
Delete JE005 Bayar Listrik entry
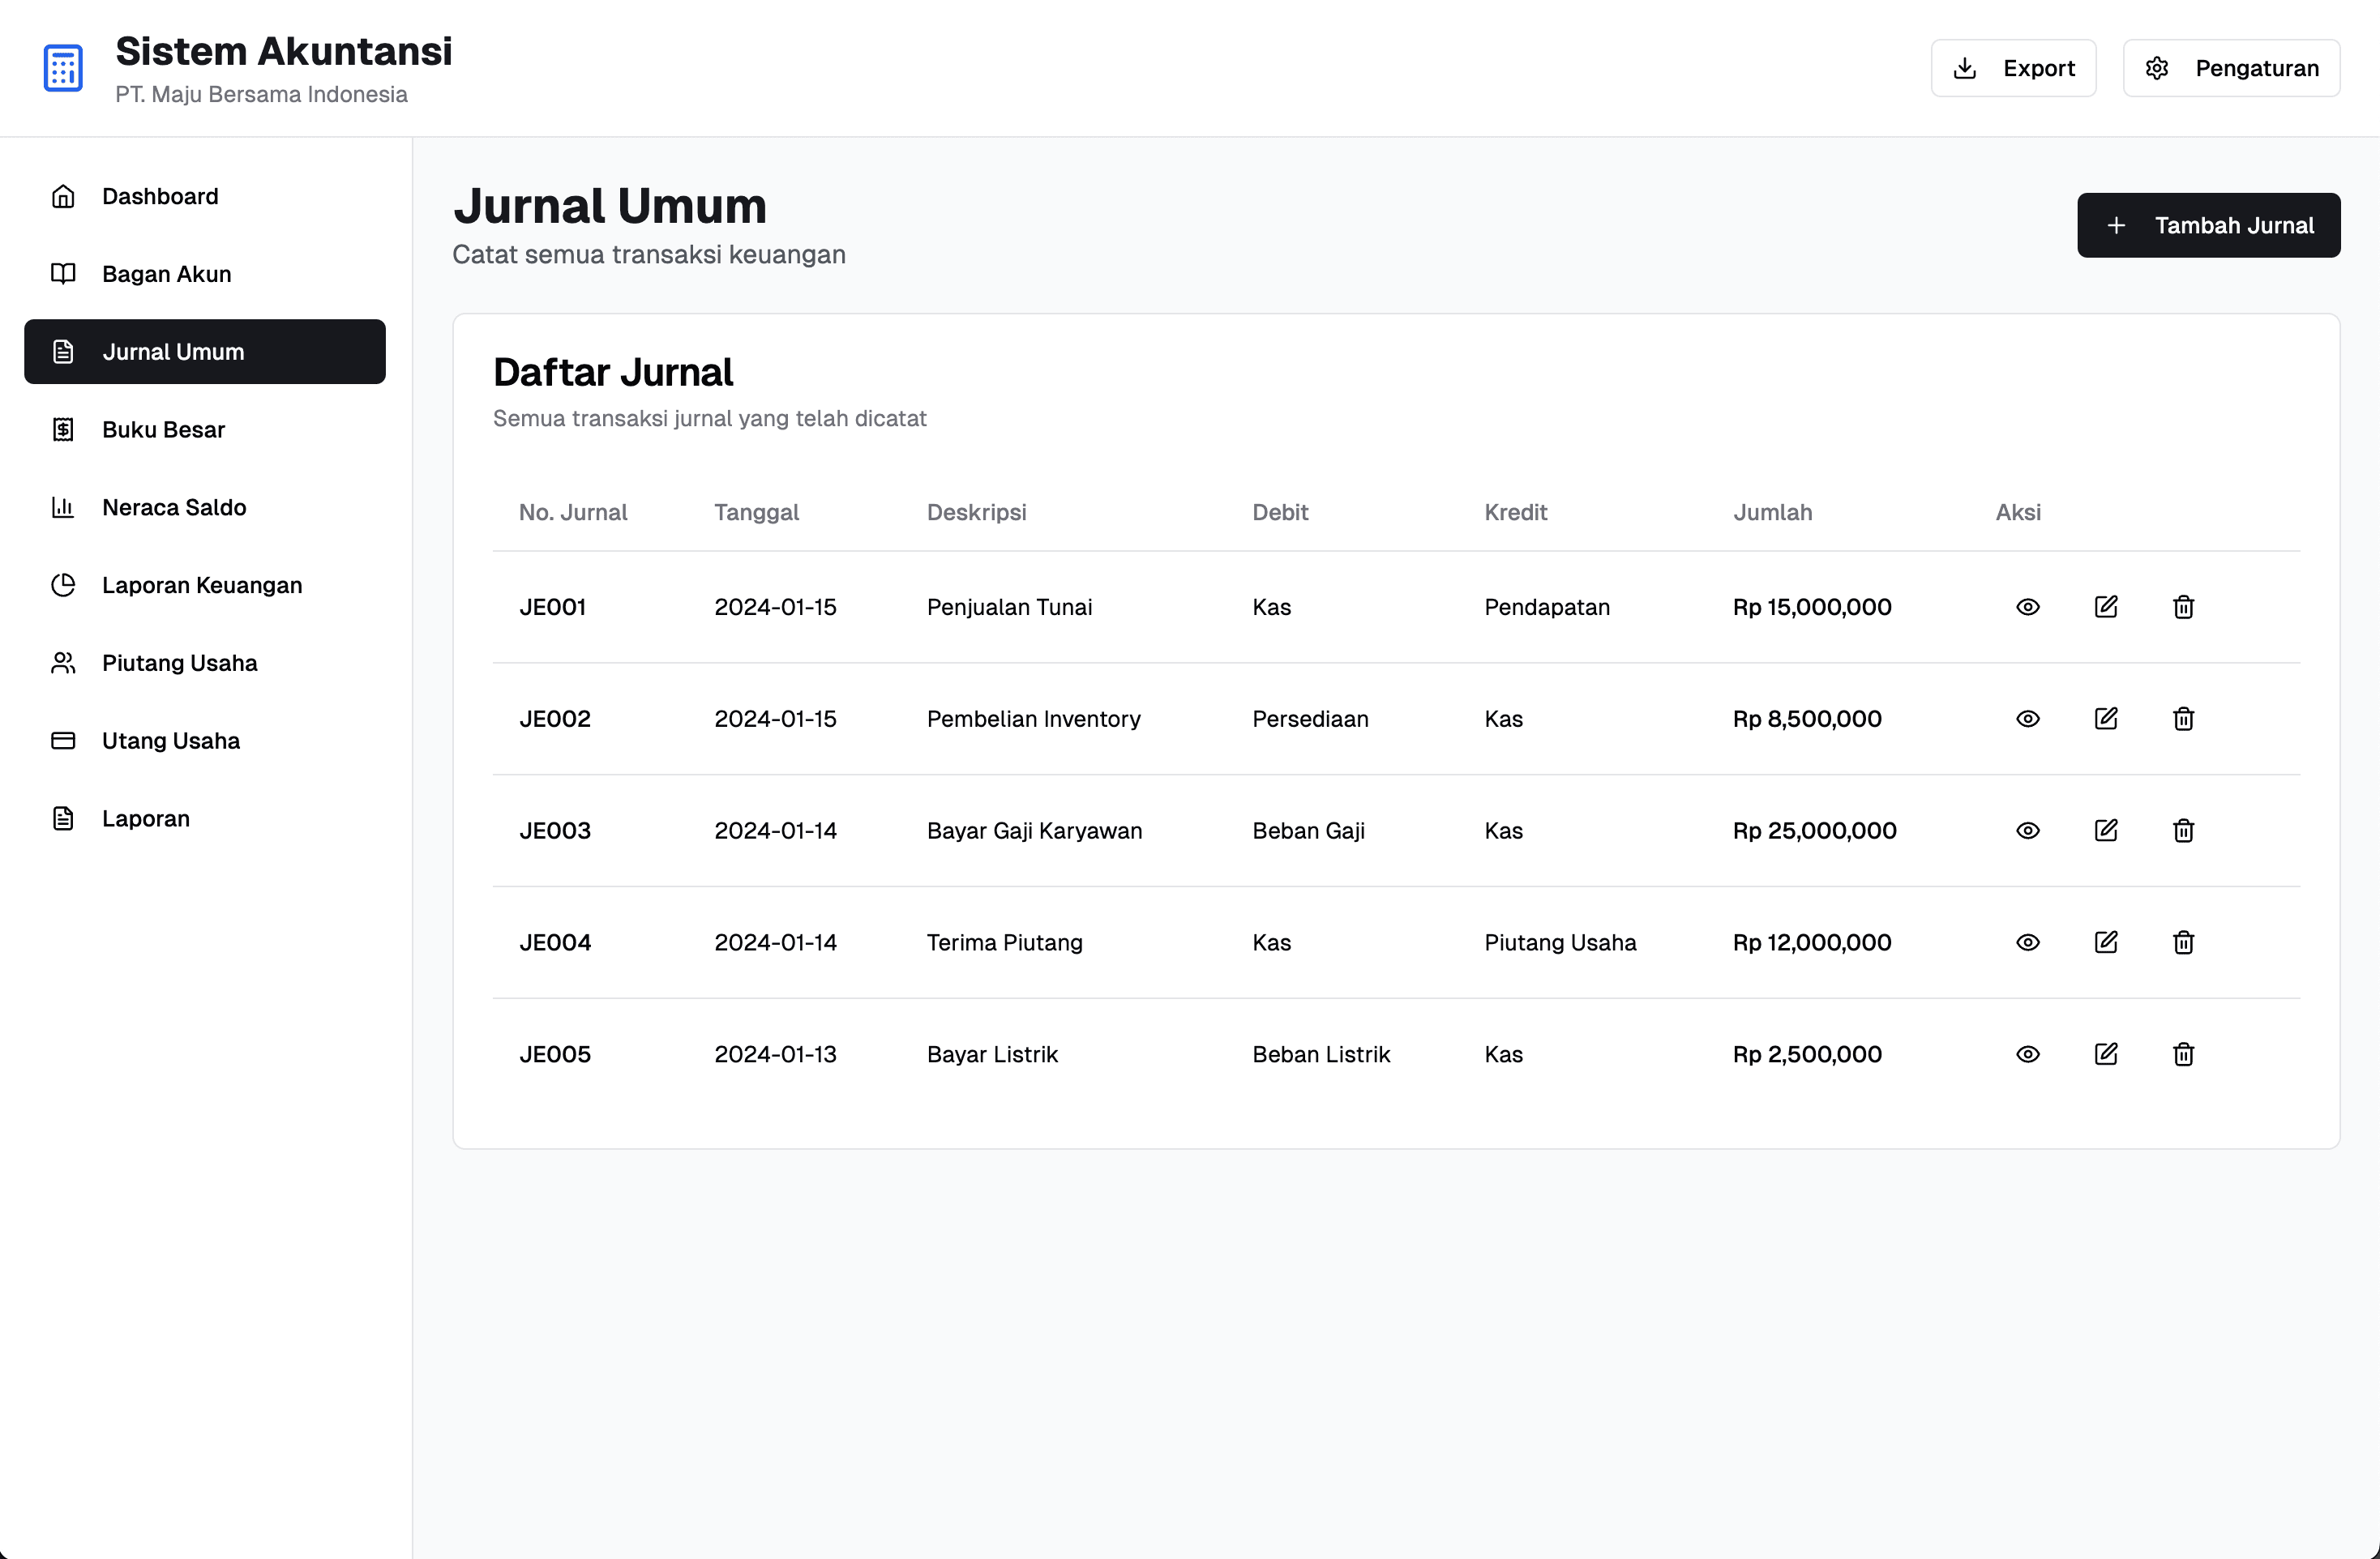(2183, 1054)
